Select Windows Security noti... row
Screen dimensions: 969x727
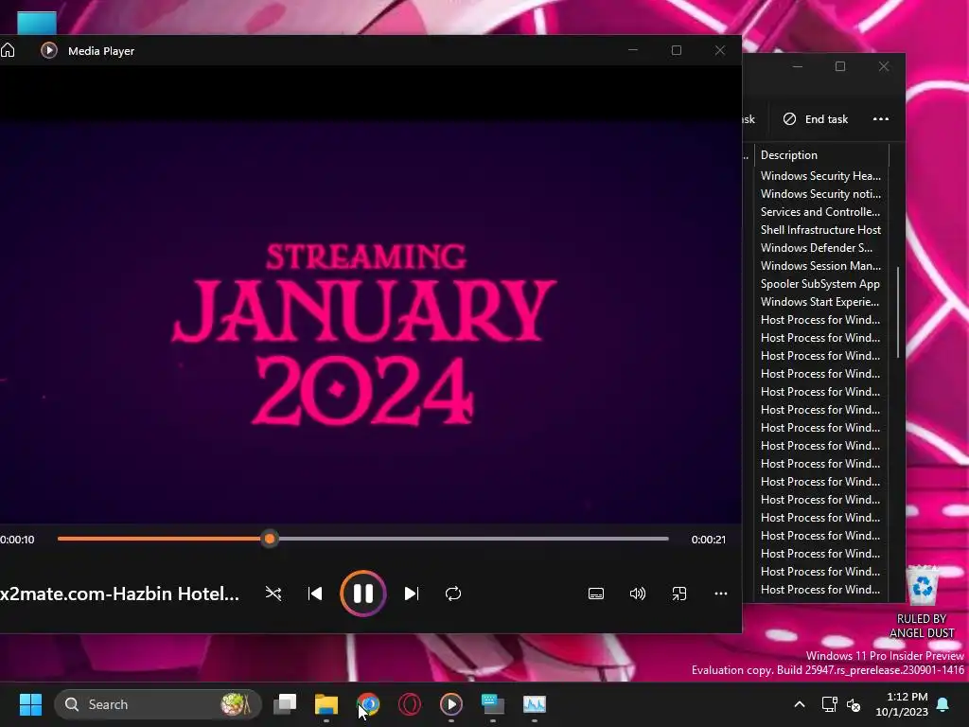[x=820, y=193]
